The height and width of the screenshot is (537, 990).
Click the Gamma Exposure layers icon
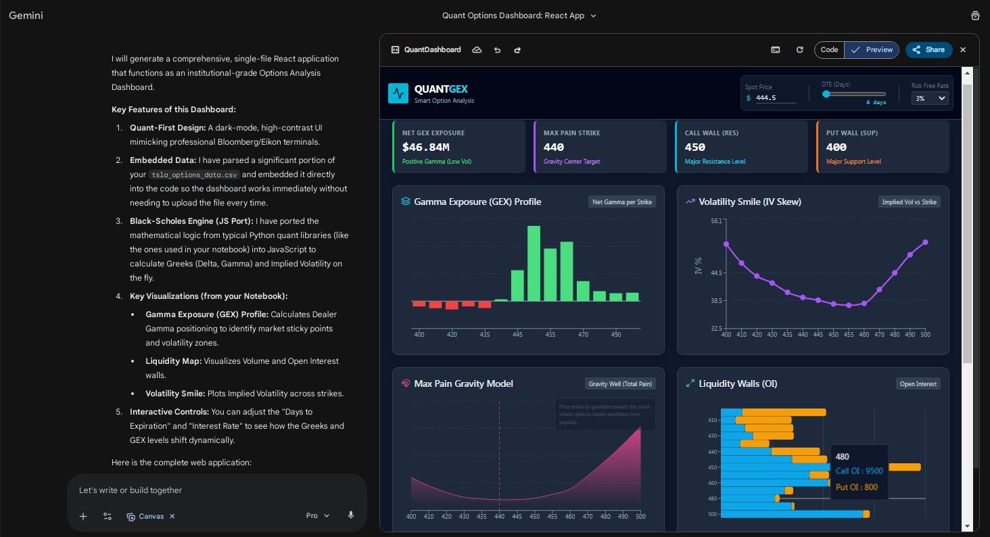coord(406,201)
